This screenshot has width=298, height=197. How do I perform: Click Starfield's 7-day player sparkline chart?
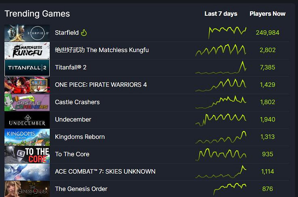click(x=227, y=32)
